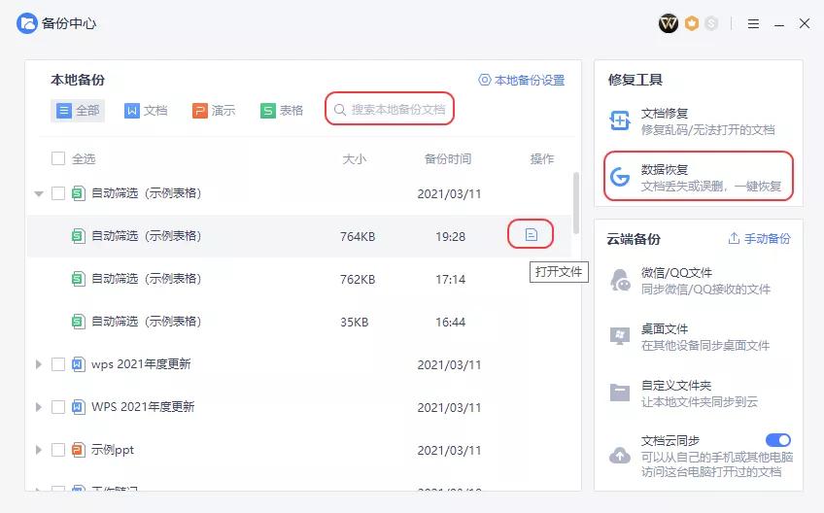Image resolution: width=824 pixels, height=513 pixels.
Task: Click the spreadsheet icon of the 762KB backup
Action: pos(78,279)
